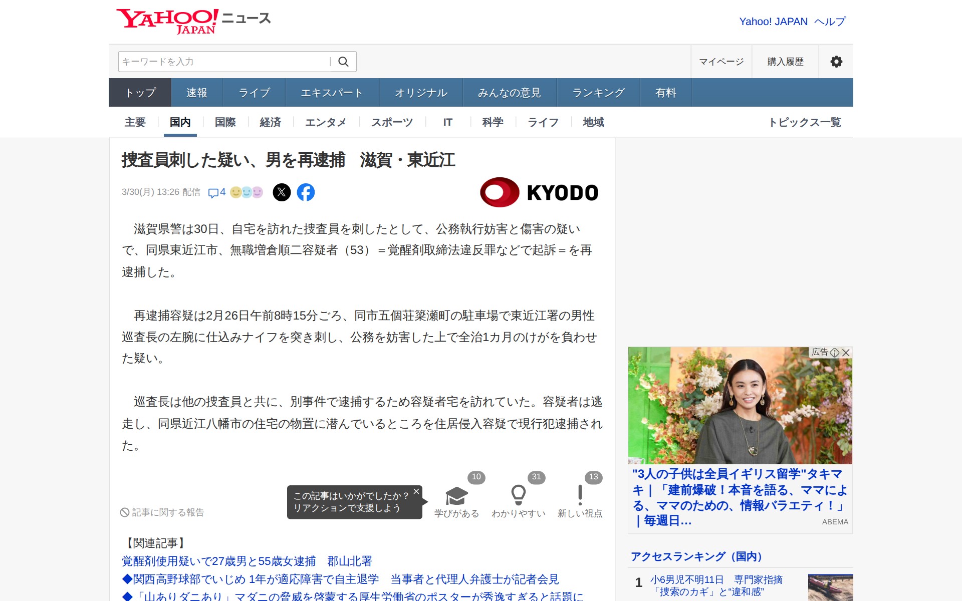Screen dimensions: 962x601
Task: Click the ad info icon
Action: click(834, 353)
